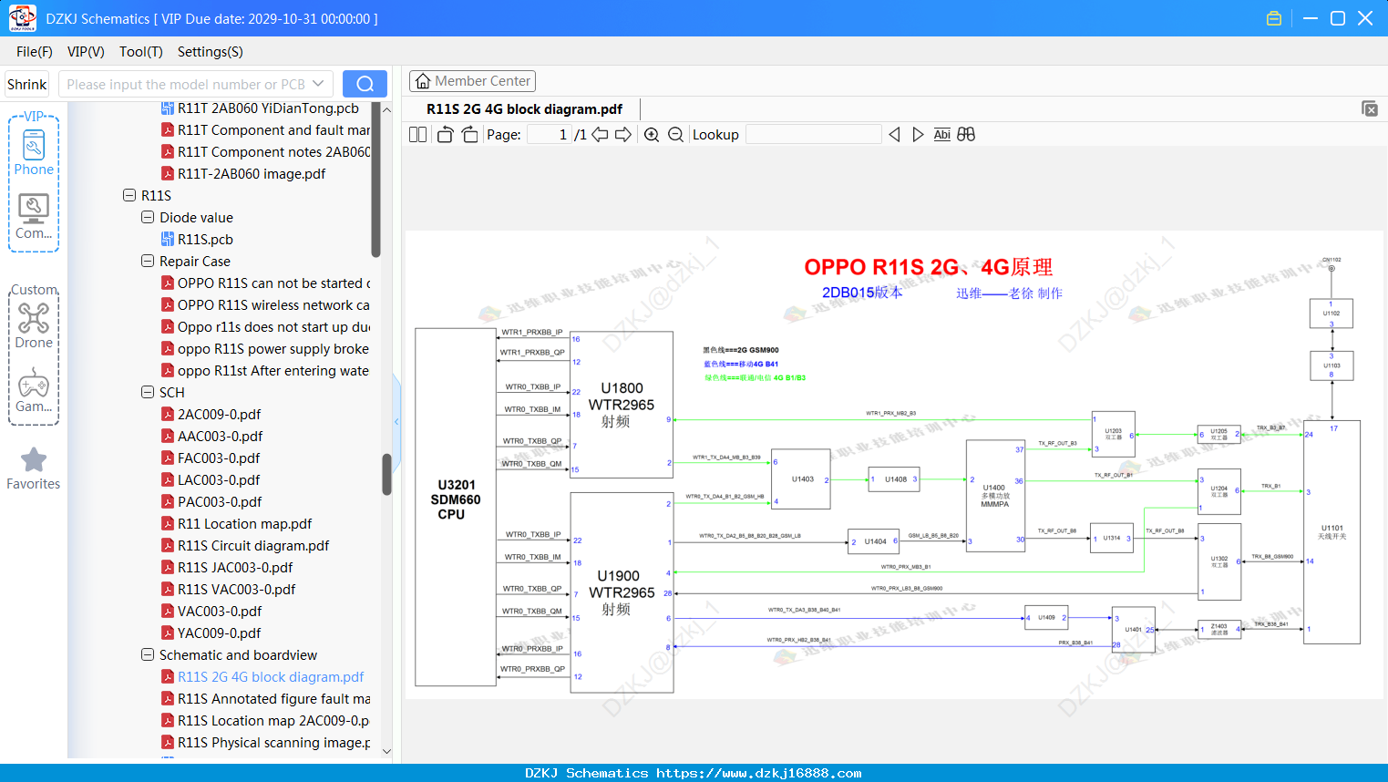Open the Drone category in sidebar

(34, 325)
